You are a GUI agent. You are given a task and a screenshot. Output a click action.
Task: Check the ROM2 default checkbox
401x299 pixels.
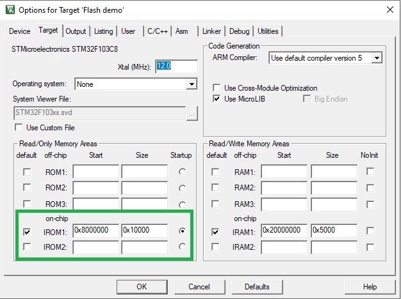pos(27,187)
